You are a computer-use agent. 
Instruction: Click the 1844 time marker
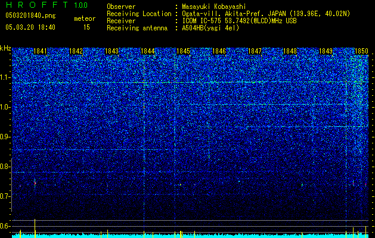[148, 51]
